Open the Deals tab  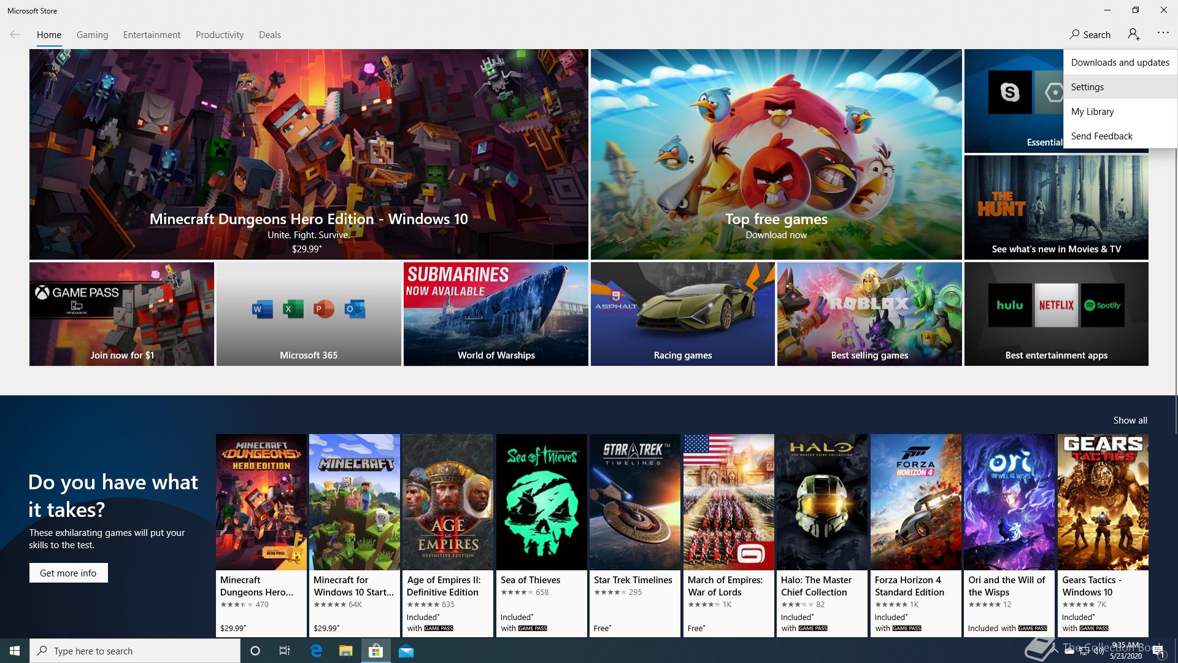pos(270,34)
